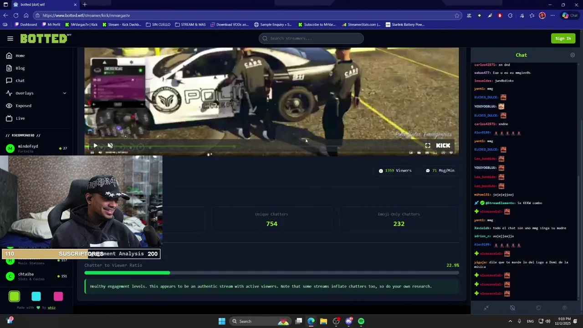583x328 pixels.
Task: Open the taskbar volume control
Action: (x=548, y=322)
